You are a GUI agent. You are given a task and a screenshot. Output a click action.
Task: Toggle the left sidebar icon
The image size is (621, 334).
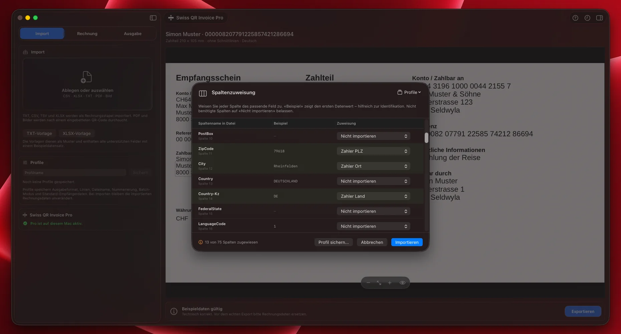153,18
